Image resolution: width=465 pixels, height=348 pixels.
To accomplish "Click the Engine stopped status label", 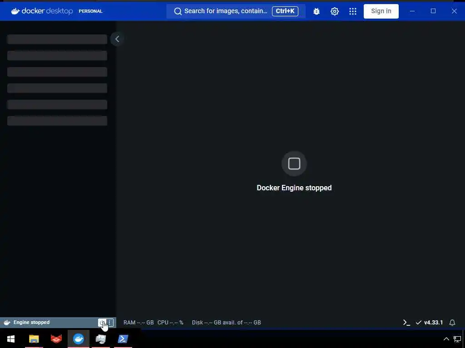I will (x=31, y=323).
